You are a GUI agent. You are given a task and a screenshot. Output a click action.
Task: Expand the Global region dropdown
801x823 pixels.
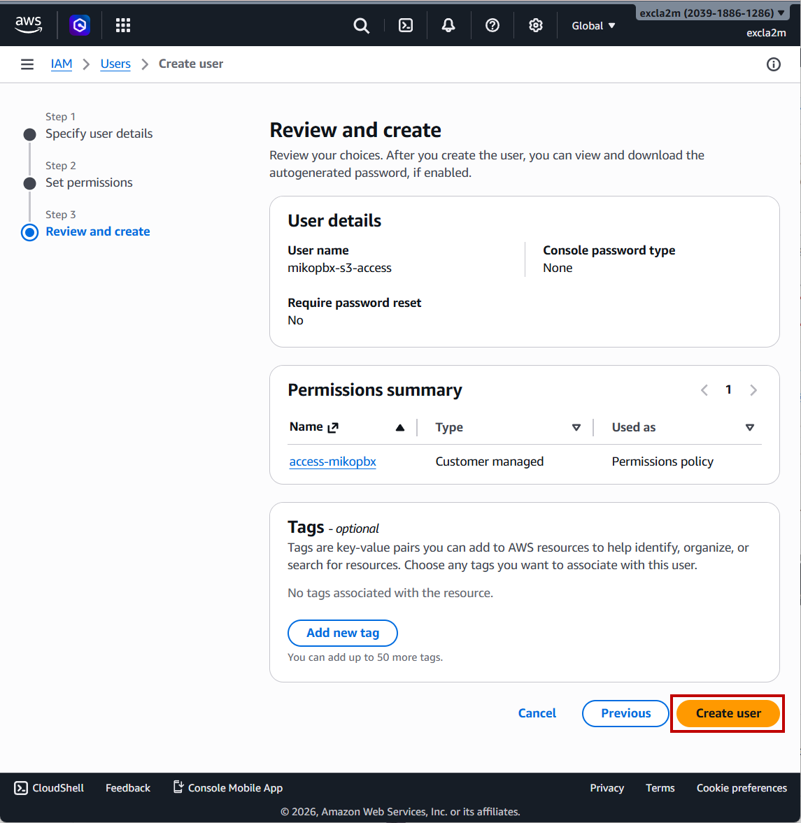(x=593, y=26)
